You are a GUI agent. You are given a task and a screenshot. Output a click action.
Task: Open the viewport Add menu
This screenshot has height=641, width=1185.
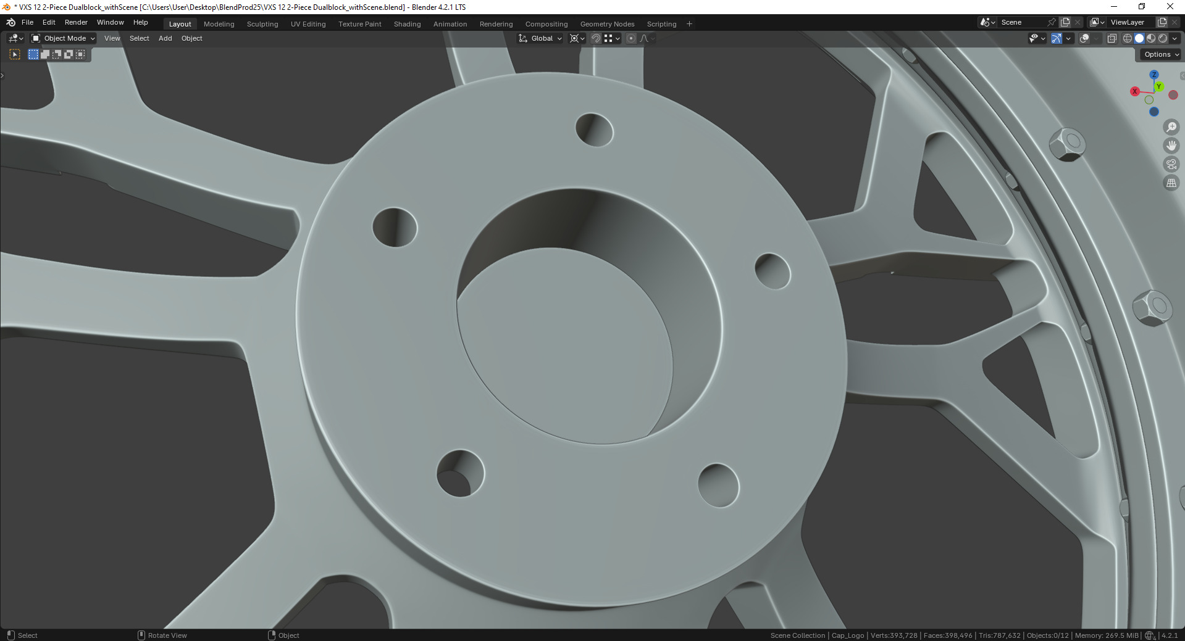pyautogui.click(x=165, y=38)
